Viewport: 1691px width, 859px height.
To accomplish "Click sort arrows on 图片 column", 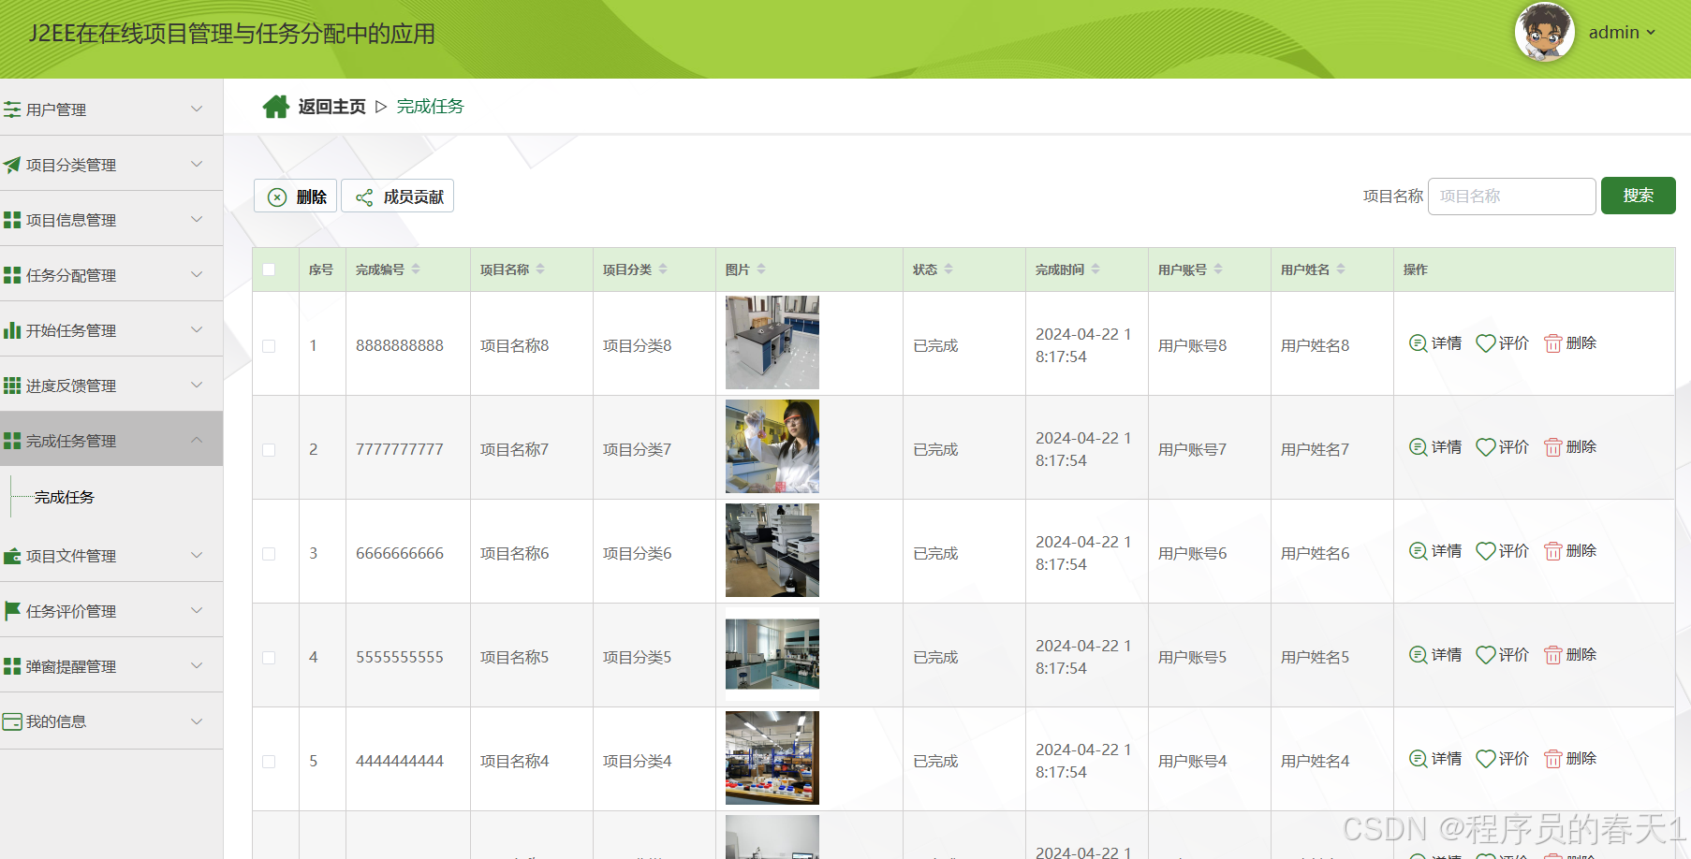I will tap(761, 269).
